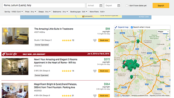The width and height of the screenshot is (174, 98).
Task: Click listing ID #3571450ha
Action: (x=39, y=32)
